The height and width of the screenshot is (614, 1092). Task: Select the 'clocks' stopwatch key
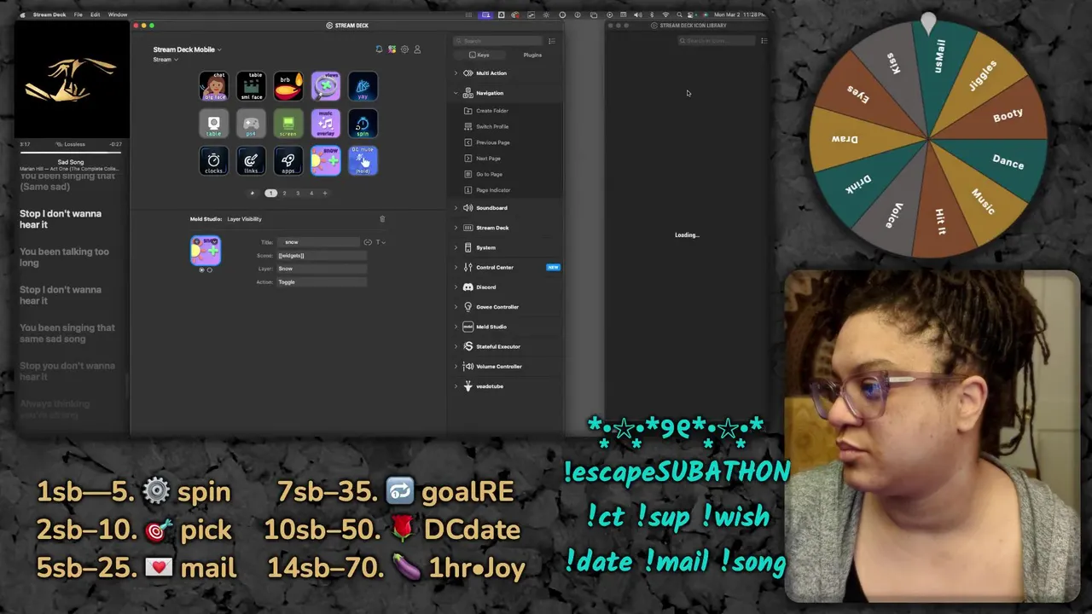click(x=214, y=161)
